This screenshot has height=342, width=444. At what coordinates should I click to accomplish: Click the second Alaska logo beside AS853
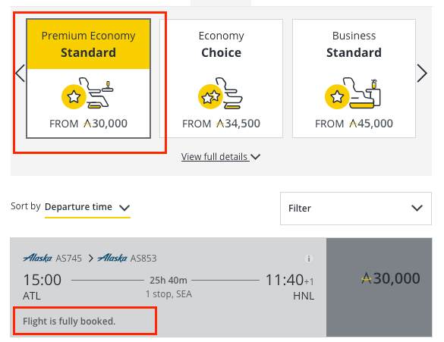click(x=112, y=258)
